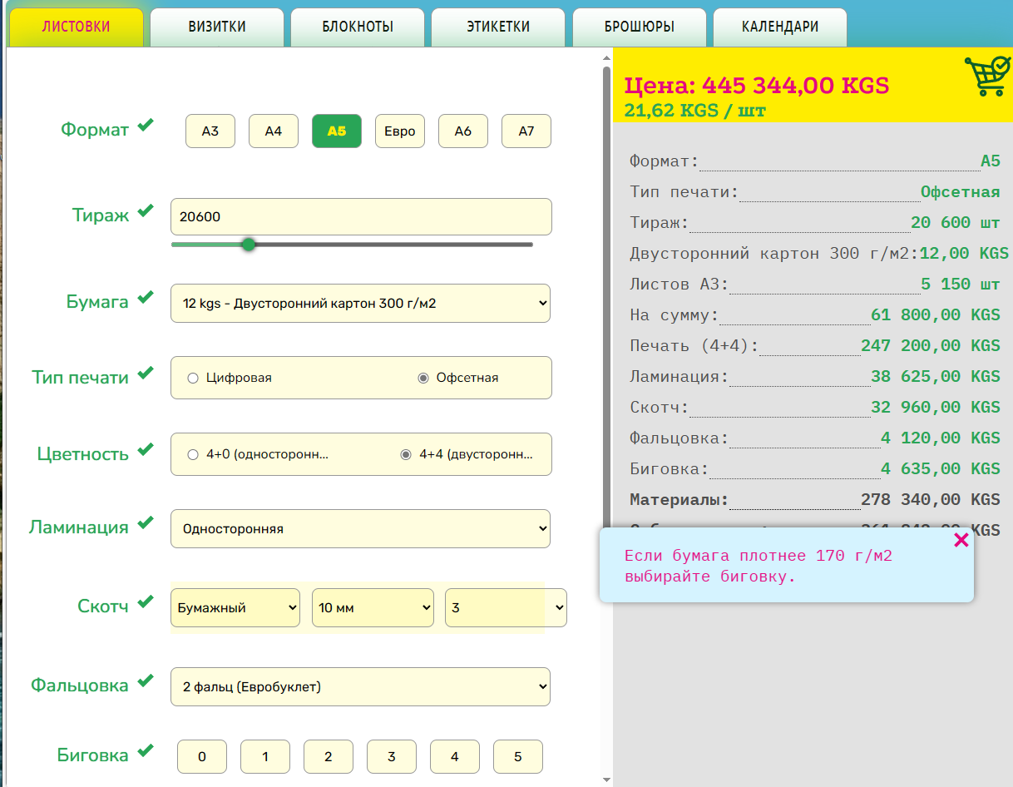1013x787 pixels.
Task: Select Цифровая print type
Action: pos(193,378)
